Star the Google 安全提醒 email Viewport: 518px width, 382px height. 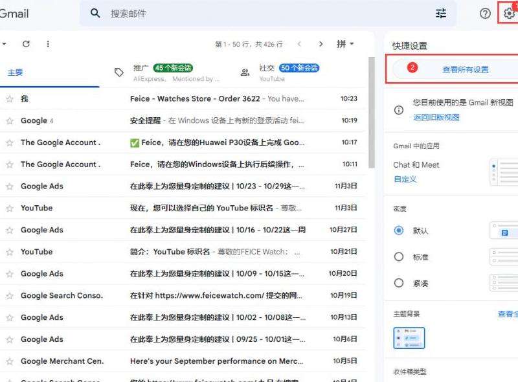pos(10,120)
